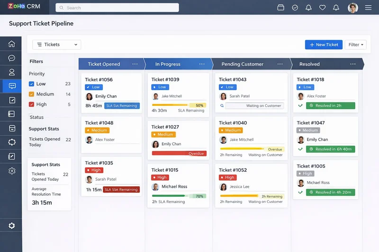Click the magnifier icon on Ticket #1043
The height and width of the screenshot is (252, 379).
pos(222,105)
